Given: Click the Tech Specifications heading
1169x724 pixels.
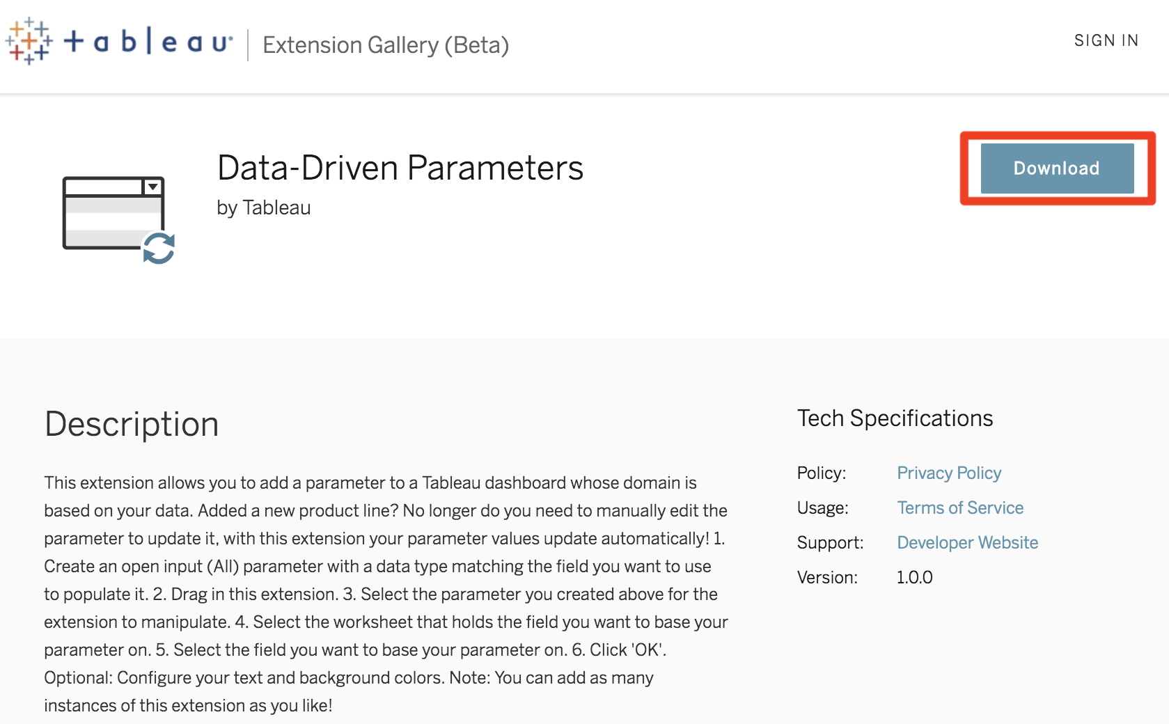Looking at the screenshot, I should click(895, 418).
